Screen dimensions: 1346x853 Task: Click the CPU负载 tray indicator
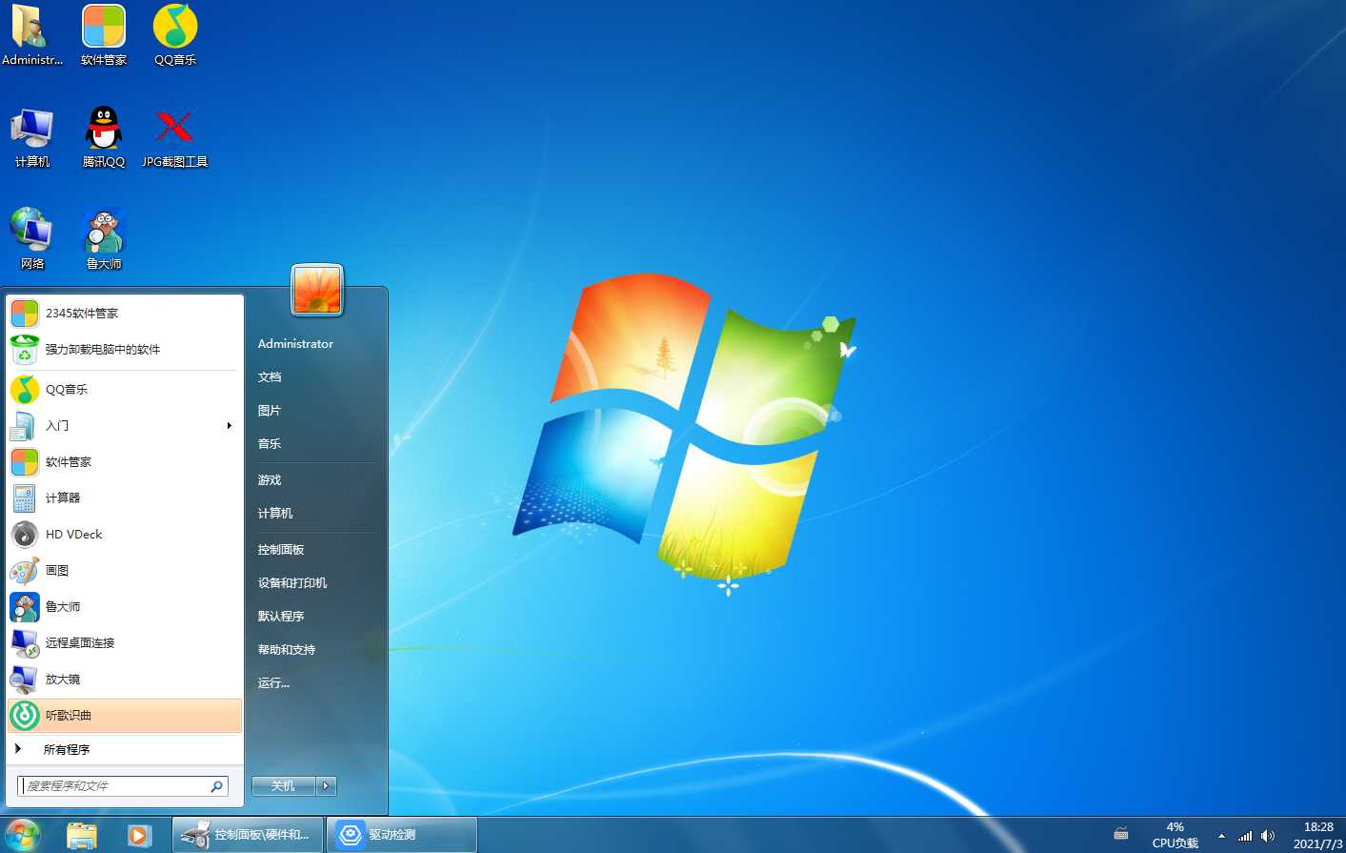click(1175, 835)
